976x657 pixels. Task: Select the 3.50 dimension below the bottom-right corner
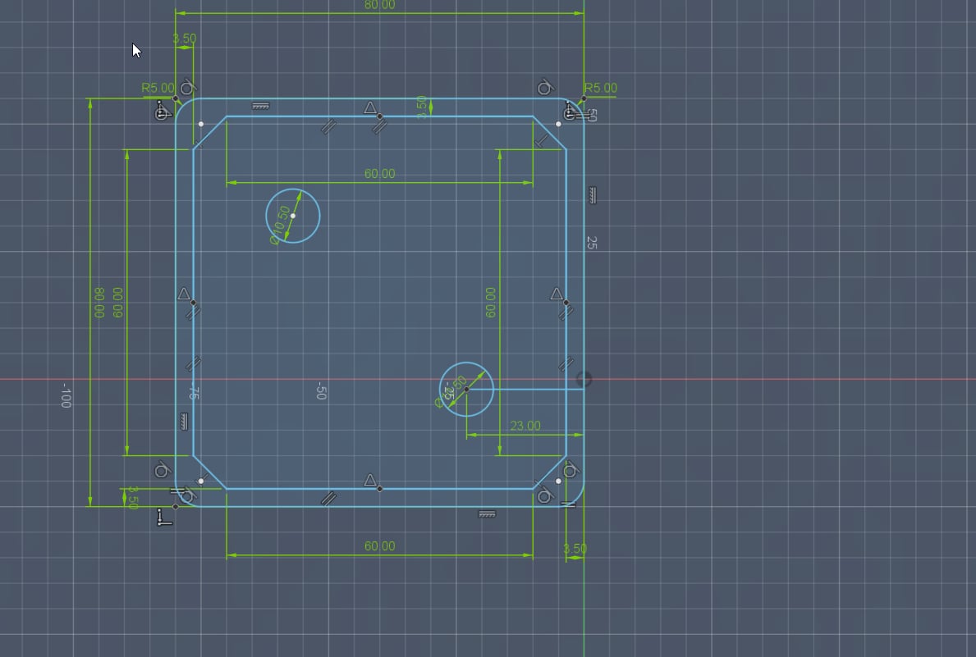(575, 549)
